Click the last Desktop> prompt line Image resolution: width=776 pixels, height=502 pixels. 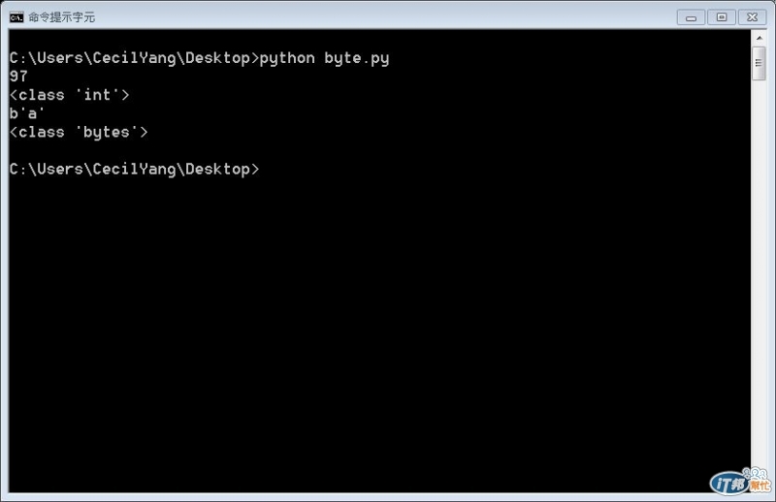click(x=134, y=170)
